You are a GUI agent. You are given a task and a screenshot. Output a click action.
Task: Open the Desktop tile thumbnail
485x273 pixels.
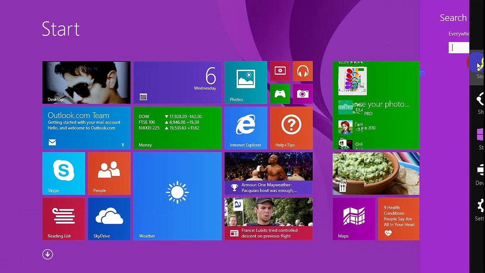[87, 82]
